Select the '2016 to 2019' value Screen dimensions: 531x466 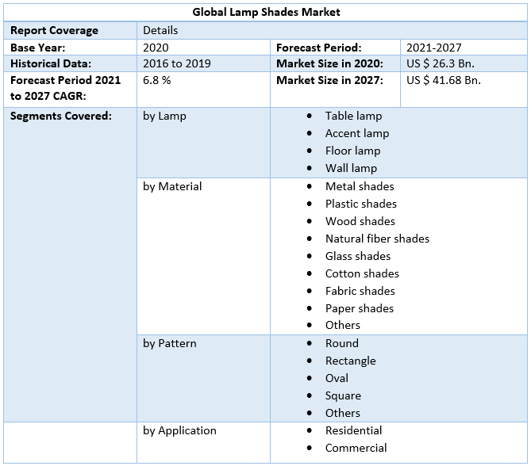176,63
